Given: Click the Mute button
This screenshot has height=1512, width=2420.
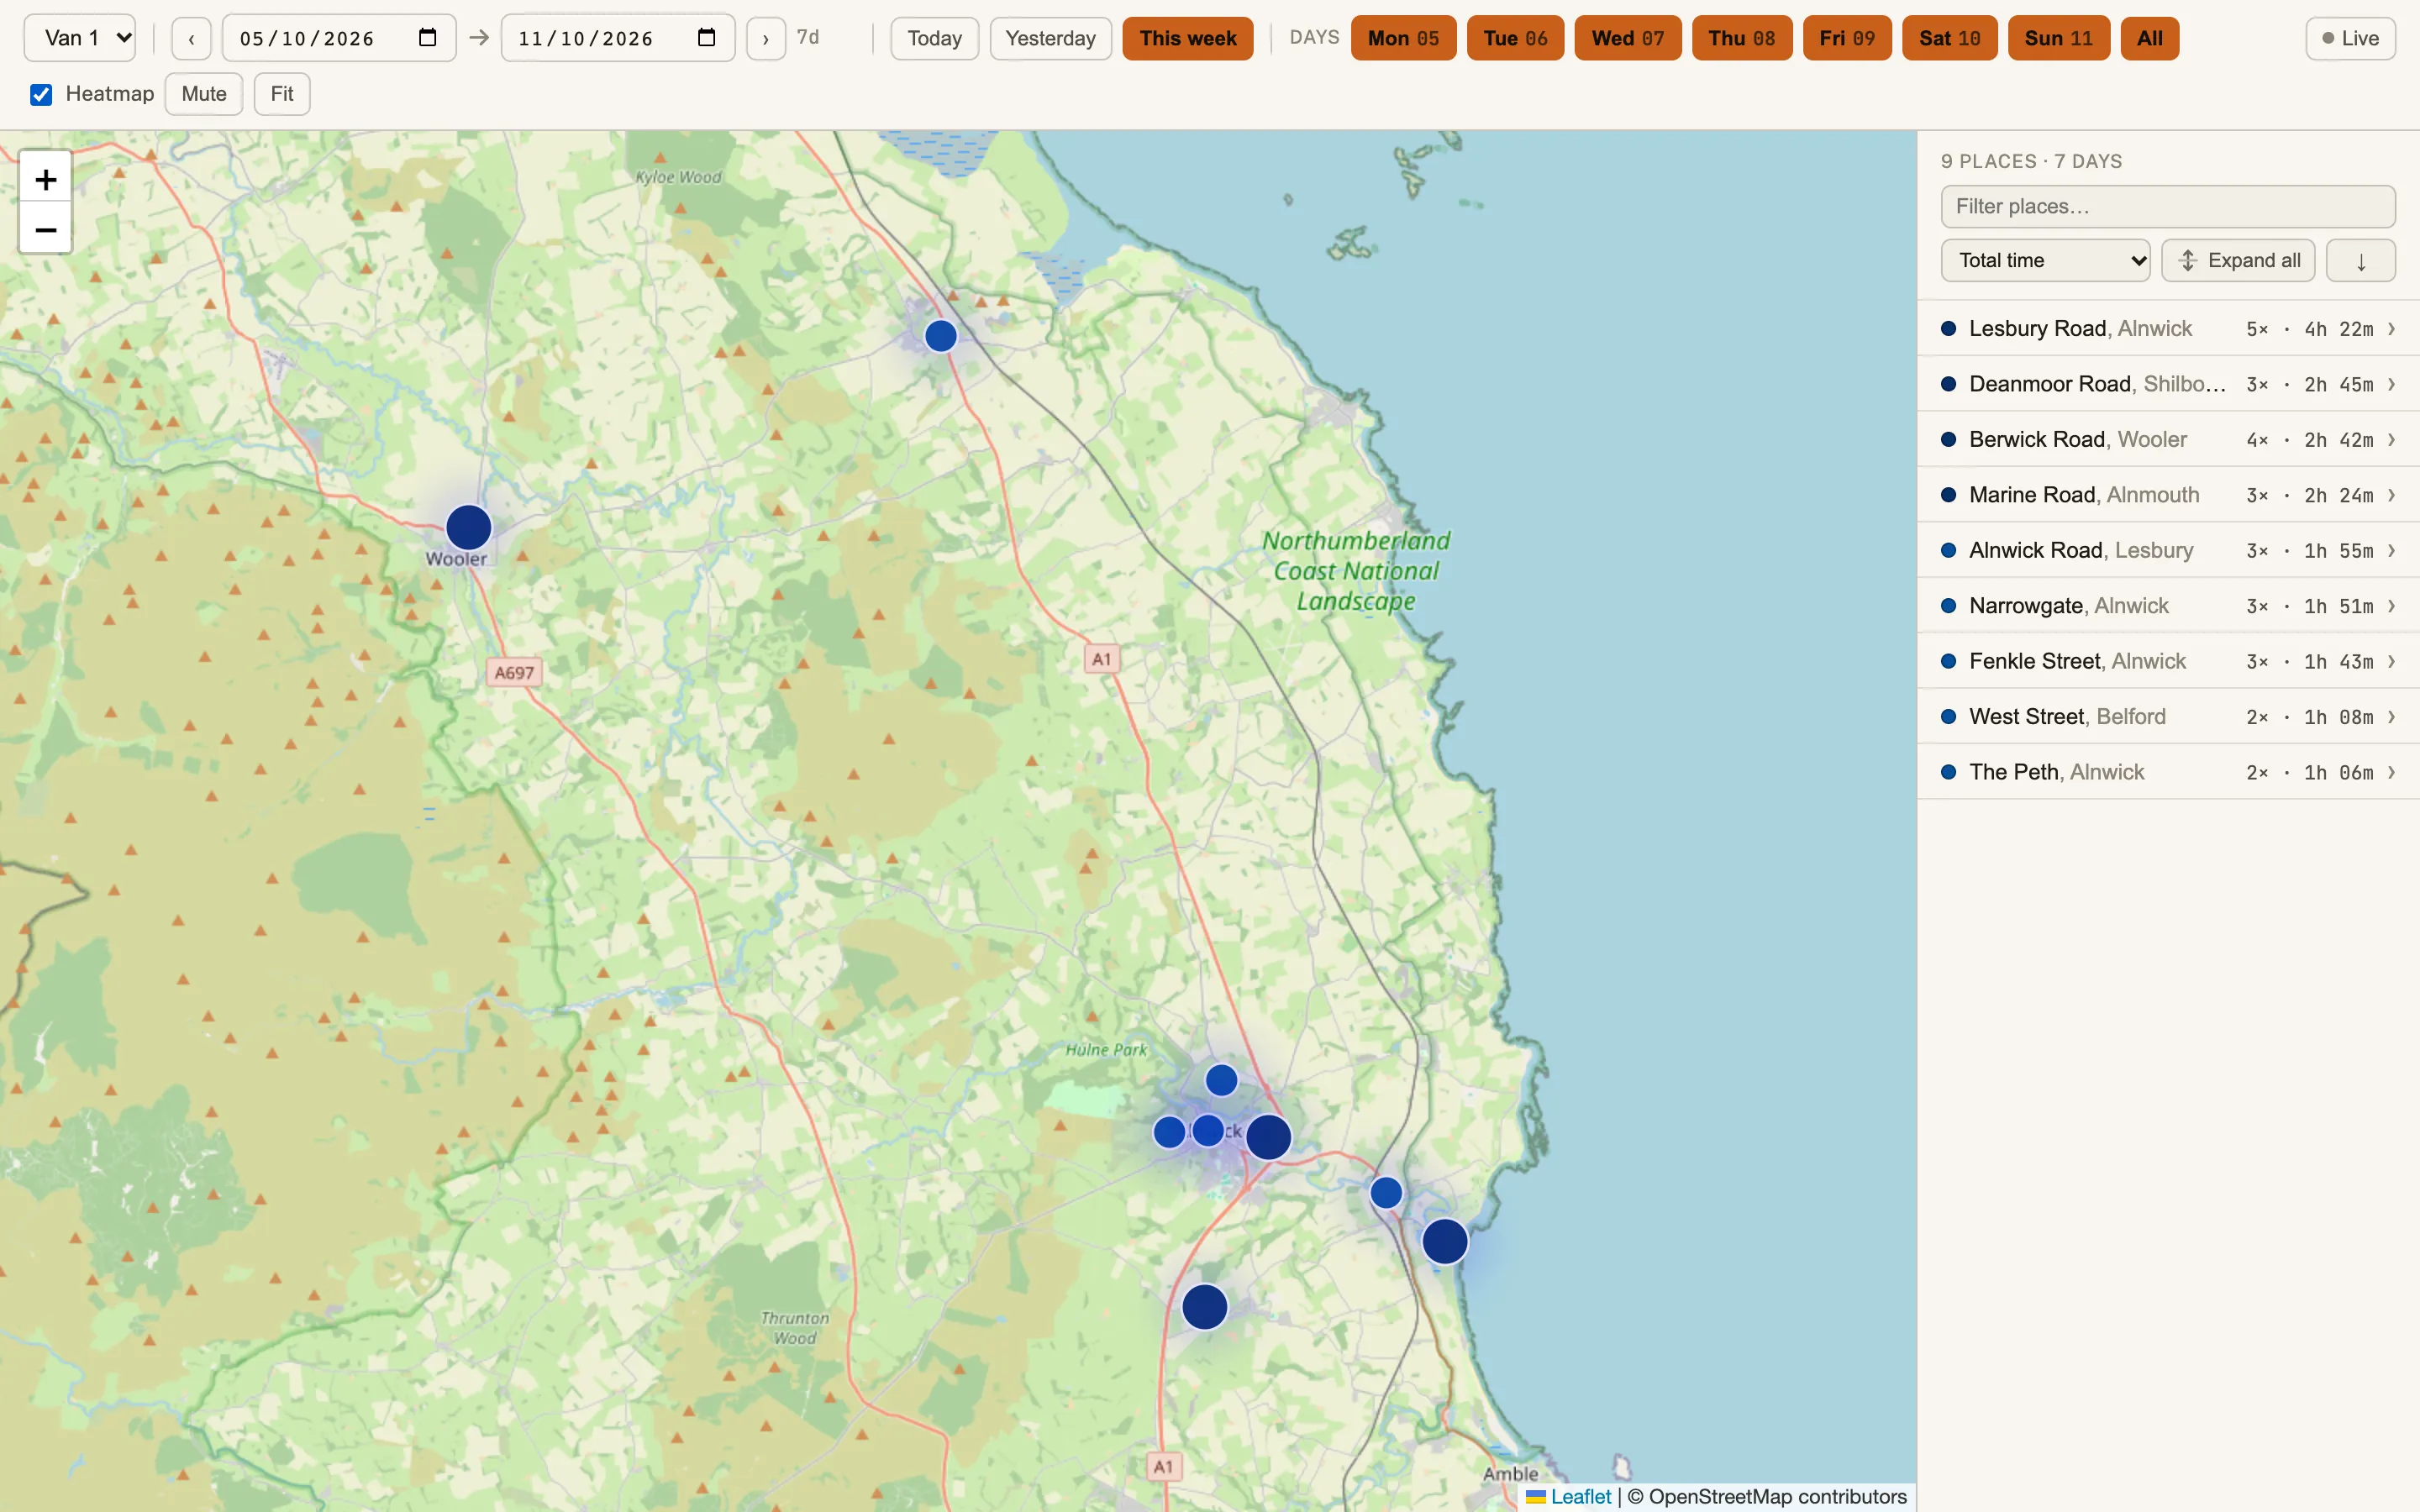Looking at the screenshot, I should coord(204,94).
